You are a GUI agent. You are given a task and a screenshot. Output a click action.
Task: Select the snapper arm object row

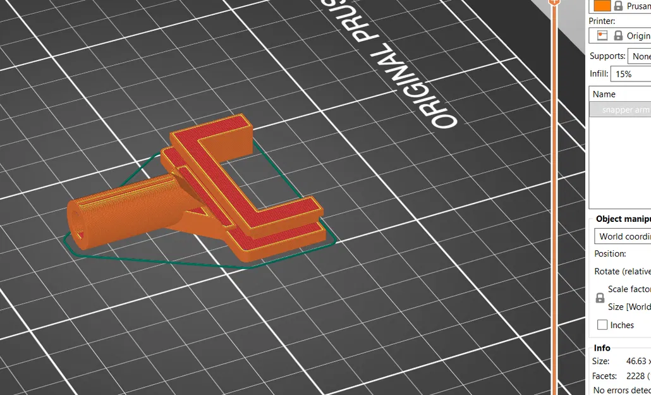pos(620,110)
